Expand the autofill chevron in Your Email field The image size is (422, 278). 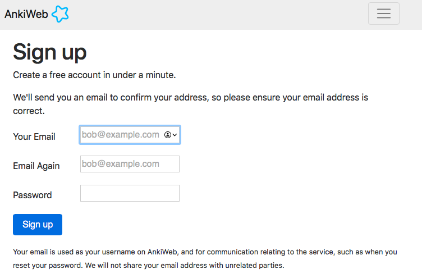[x=175, y=135]
